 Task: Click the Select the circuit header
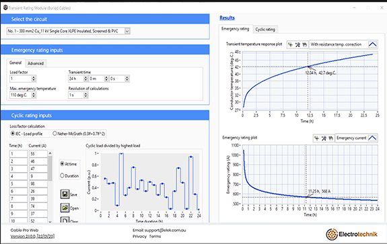105,19
